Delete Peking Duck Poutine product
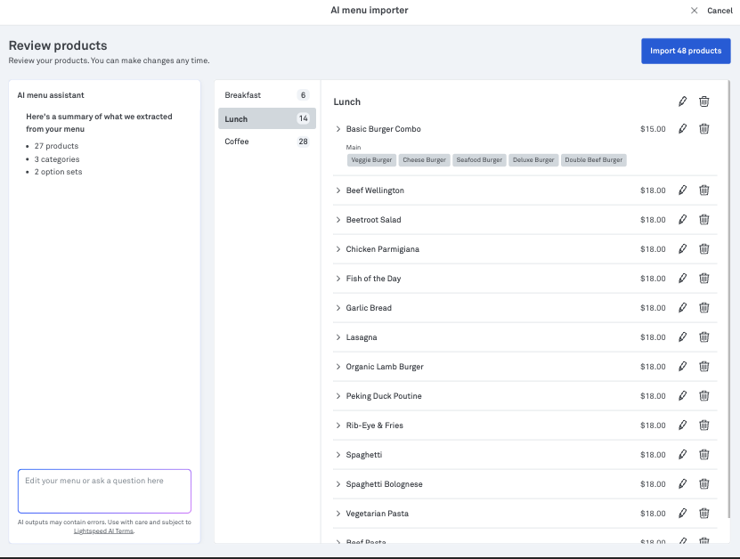Screen dimensions: 740x559 [x=703, y=396]
